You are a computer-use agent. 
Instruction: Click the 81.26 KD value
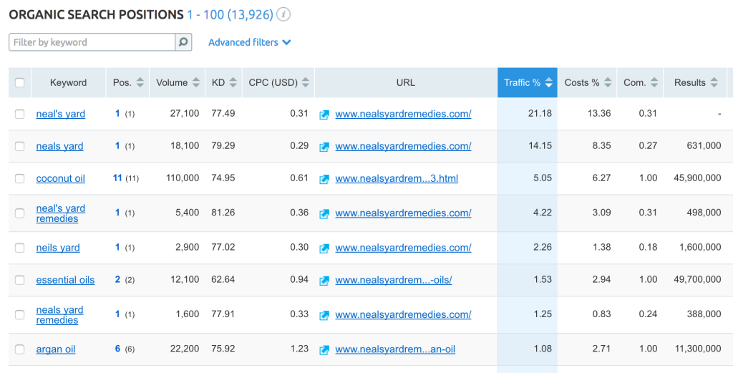tap(223, 212)
